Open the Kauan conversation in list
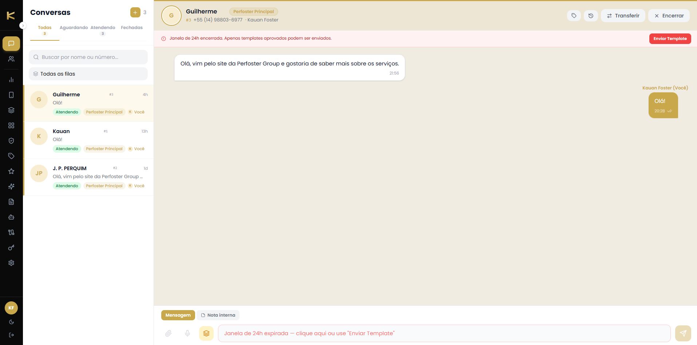 click(x=88, y=140)
